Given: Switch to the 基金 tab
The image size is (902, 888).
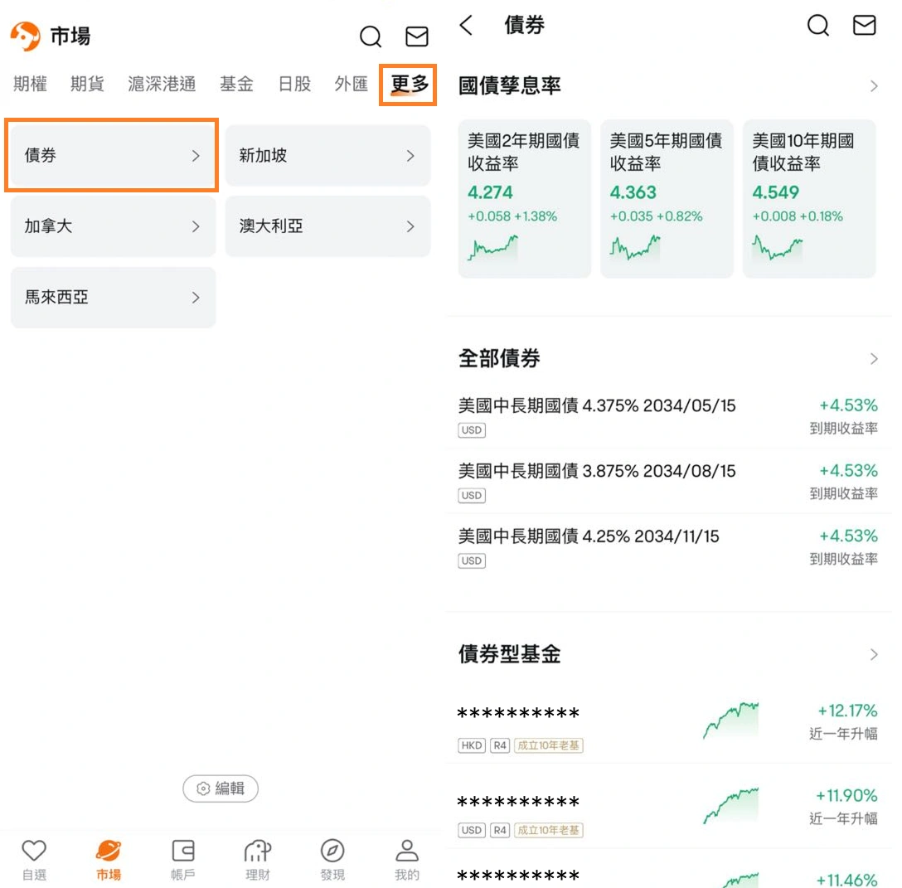Looking at the screenshot, I should tap(236, 84).
